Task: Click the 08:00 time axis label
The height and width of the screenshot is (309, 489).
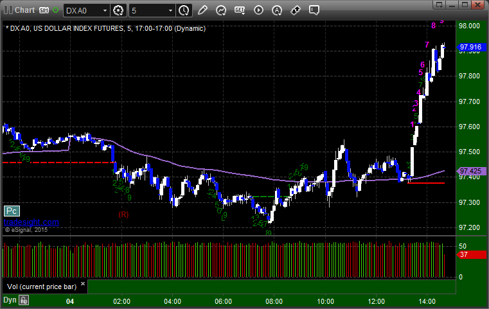Action: 274,301
